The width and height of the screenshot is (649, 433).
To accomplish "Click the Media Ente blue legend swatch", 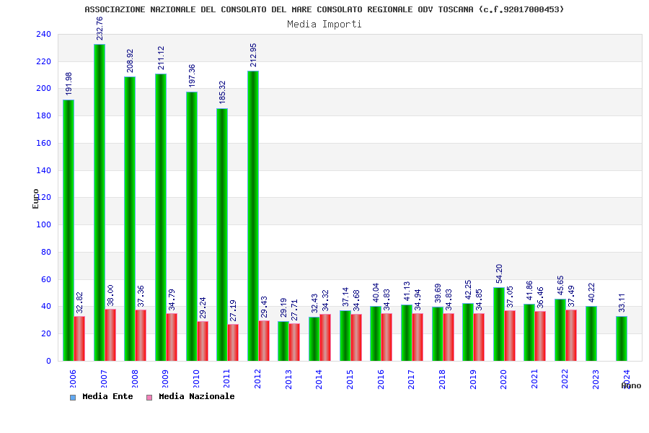I will 73,398.
